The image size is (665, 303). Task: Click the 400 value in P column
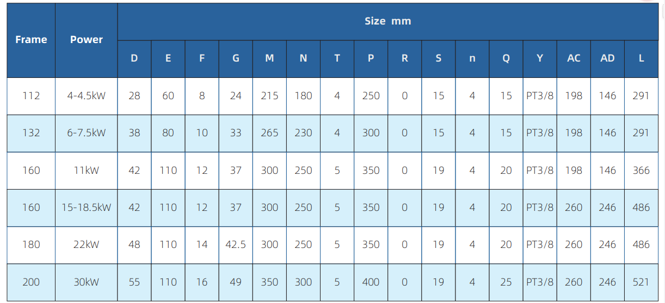(371, 282)
